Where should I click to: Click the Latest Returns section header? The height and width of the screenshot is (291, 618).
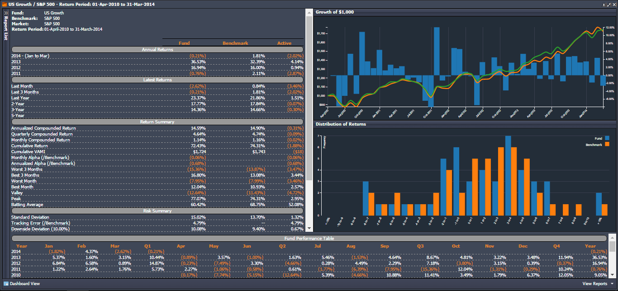point(157,80)
